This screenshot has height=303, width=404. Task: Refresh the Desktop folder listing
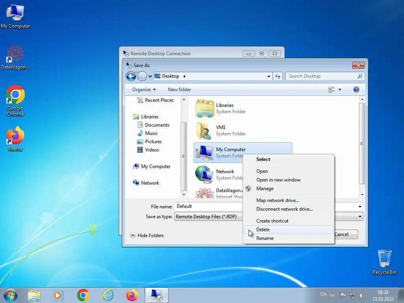[278, 76]
